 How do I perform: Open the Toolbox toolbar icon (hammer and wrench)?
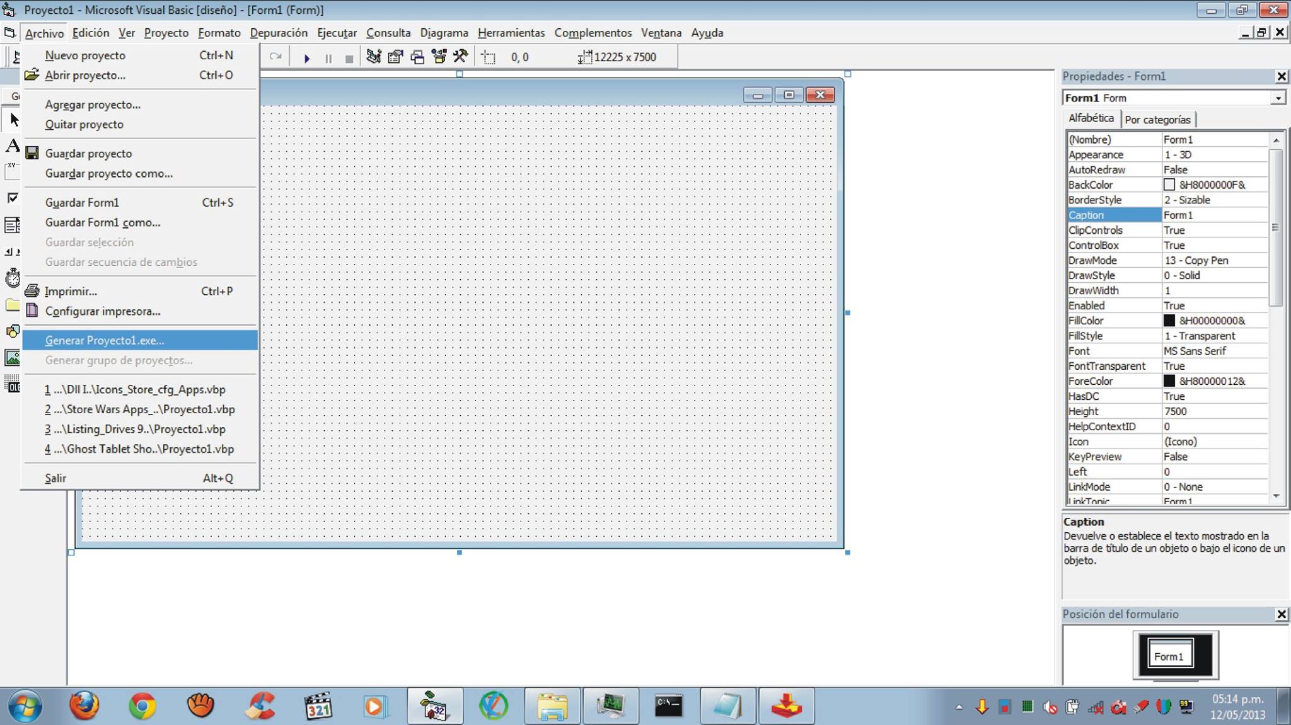click(460, 57)
